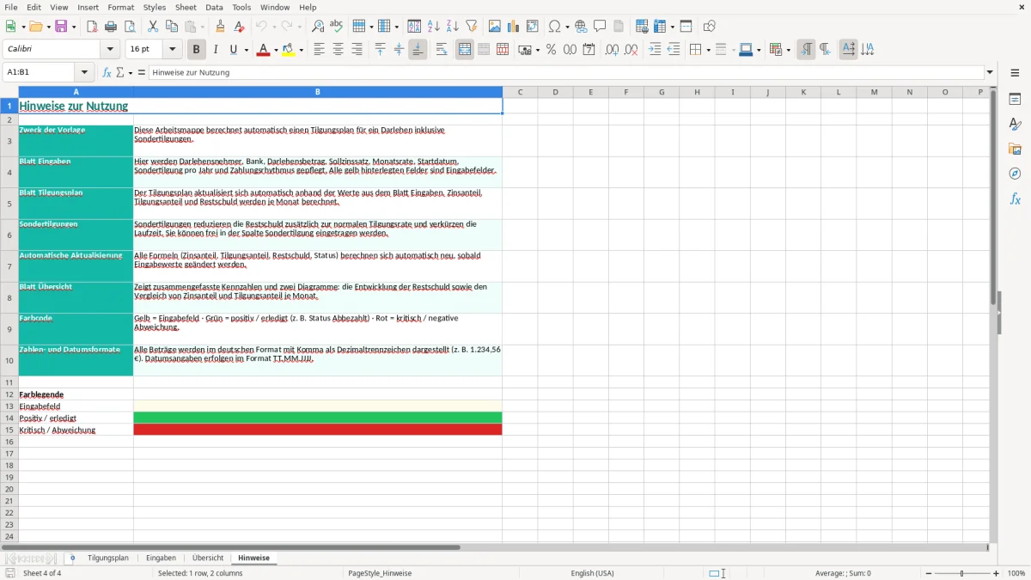Open the Select Function sum dropdown

point(131,73)
